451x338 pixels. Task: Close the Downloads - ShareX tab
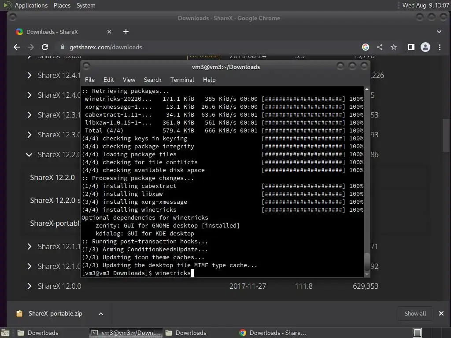pos(109,32)
